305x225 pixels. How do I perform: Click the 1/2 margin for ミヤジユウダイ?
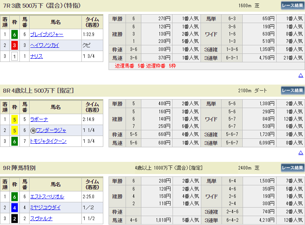[89, 208]
